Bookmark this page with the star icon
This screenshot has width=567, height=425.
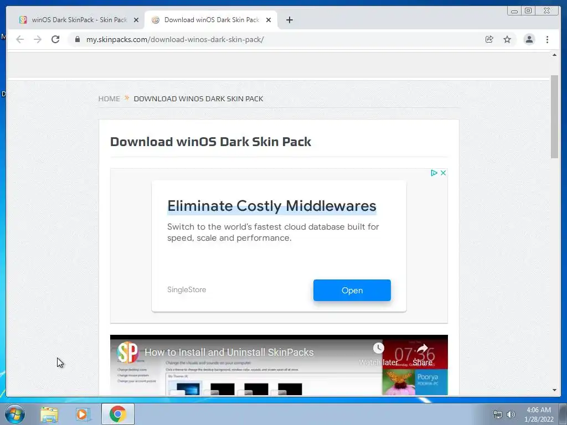pos(507,39)
